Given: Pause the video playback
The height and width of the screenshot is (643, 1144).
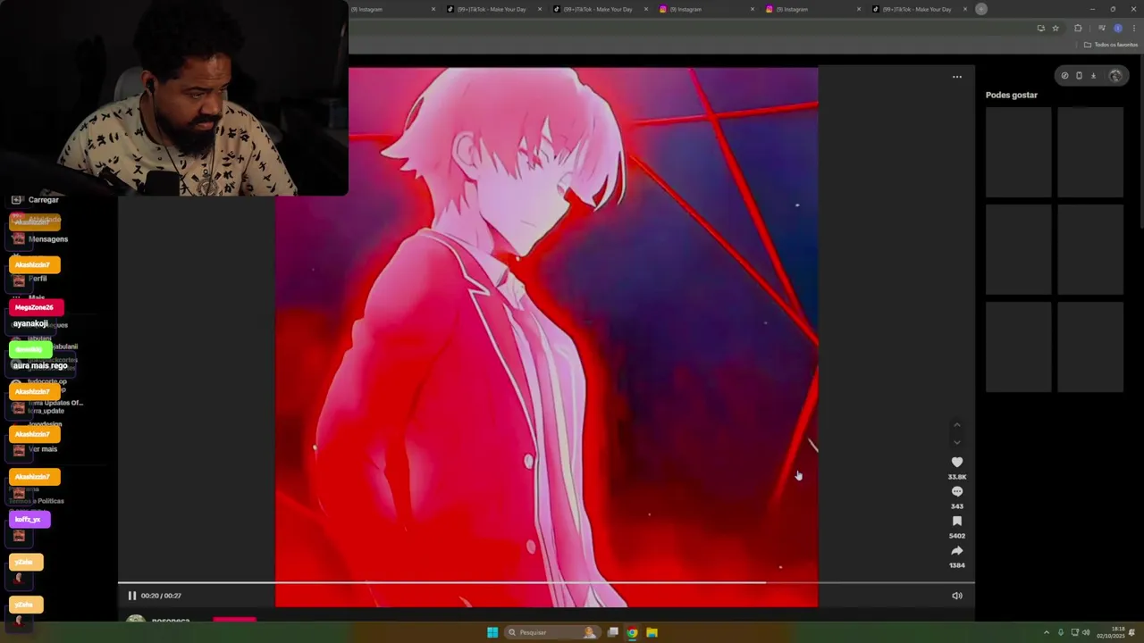Looking at the screenshot, I should (131, 596).
